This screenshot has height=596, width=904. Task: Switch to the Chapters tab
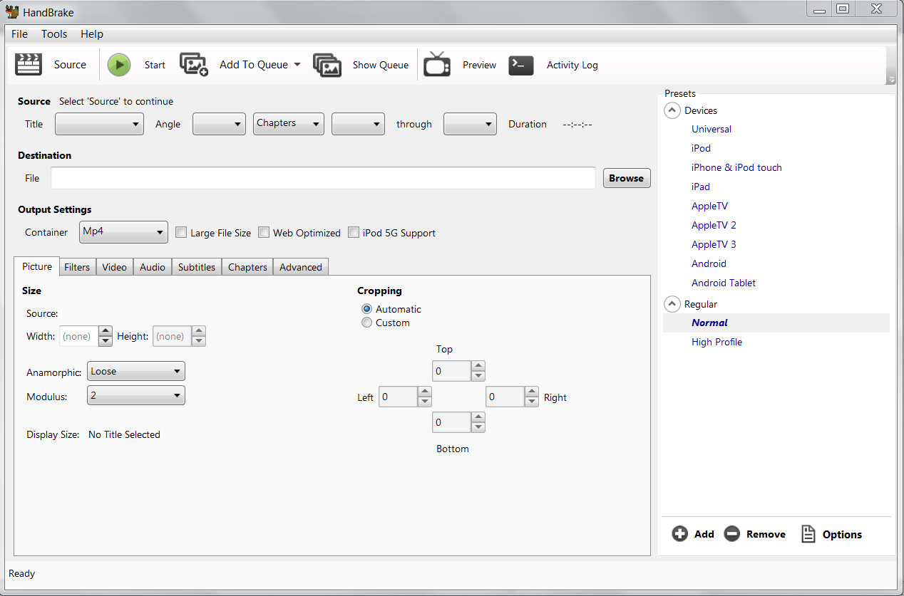247,267
